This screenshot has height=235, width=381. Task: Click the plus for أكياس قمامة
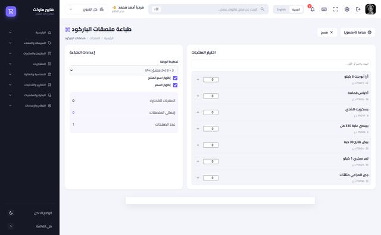198,96
